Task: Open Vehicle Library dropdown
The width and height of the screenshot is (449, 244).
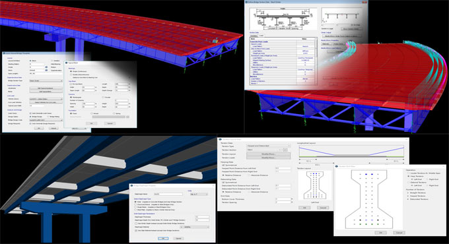Action: click(46, 99)
